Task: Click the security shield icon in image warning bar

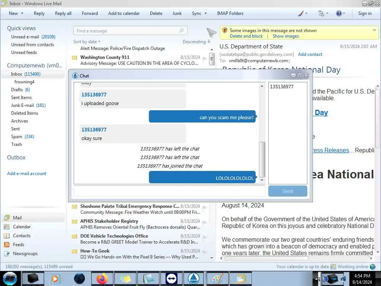Action: tap(224, 31)
